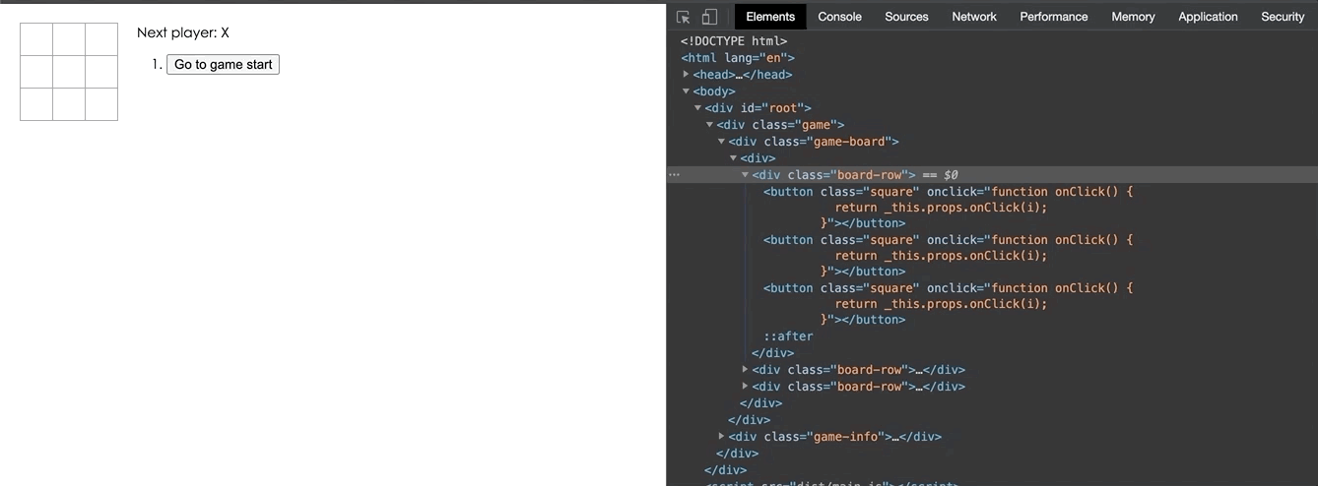This screenshot has width=1318, height=486.
Task: Click the 'Next player: X' status text
Action: 183,32
